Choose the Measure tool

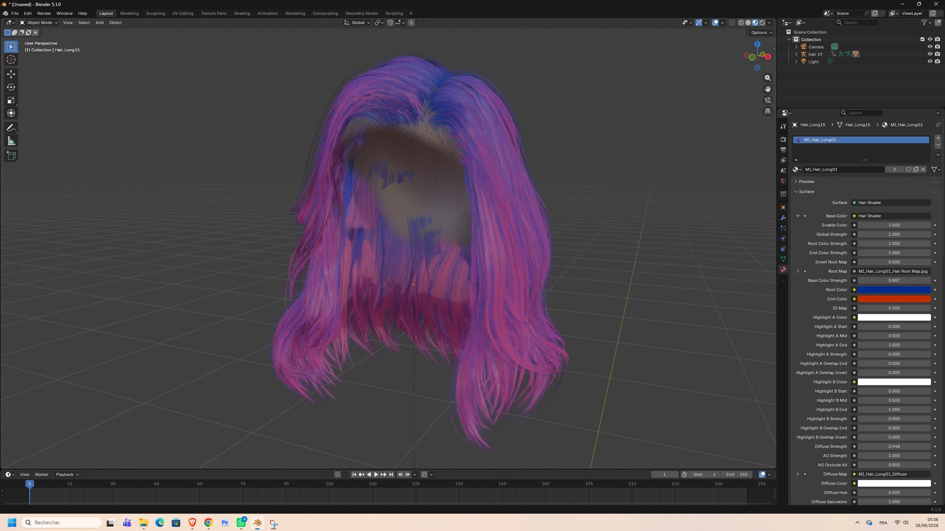[x=11, y=141]
